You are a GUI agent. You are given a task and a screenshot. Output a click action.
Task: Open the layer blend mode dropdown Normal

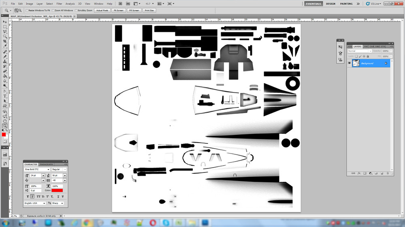coord(360,51)
